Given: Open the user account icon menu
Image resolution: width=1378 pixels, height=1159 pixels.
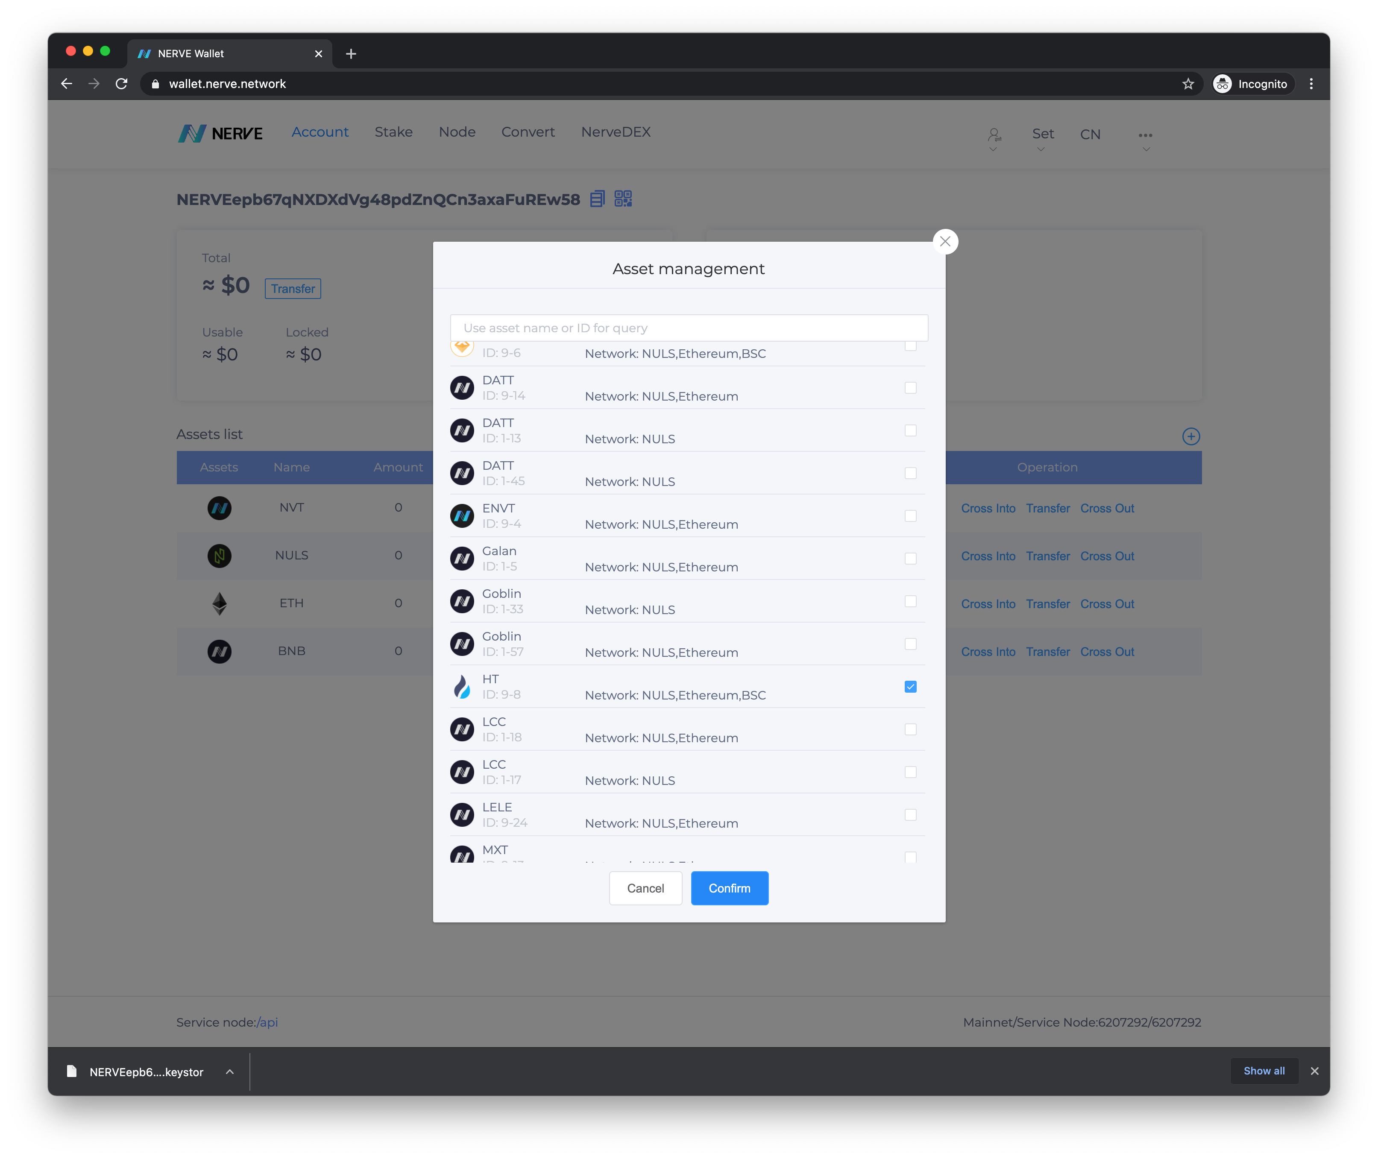Looking at the screenshot, I should click(x=994, y=135).
